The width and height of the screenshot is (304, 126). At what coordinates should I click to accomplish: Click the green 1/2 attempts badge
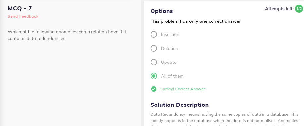(299, 9)
